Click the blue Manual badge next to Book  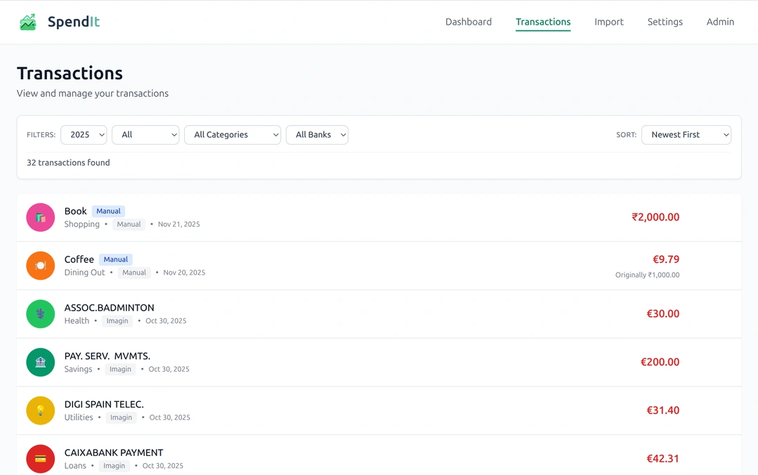108,211
